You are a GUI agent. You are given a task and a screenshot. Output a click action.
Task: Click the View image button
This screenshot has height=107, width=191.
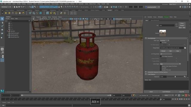(x=178, y=51)
